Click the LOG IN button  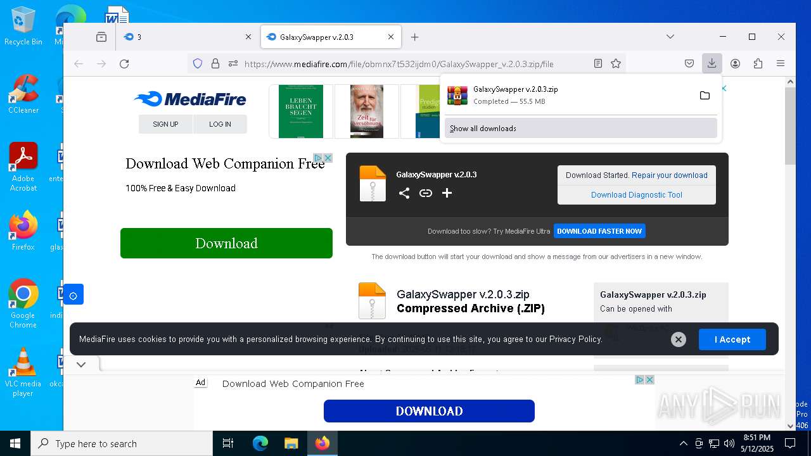click(x=220, y=124)
